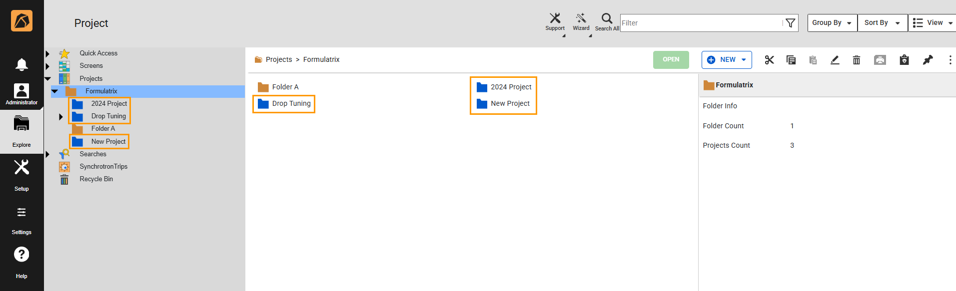Select Recycle Bin in the tree

96,179
